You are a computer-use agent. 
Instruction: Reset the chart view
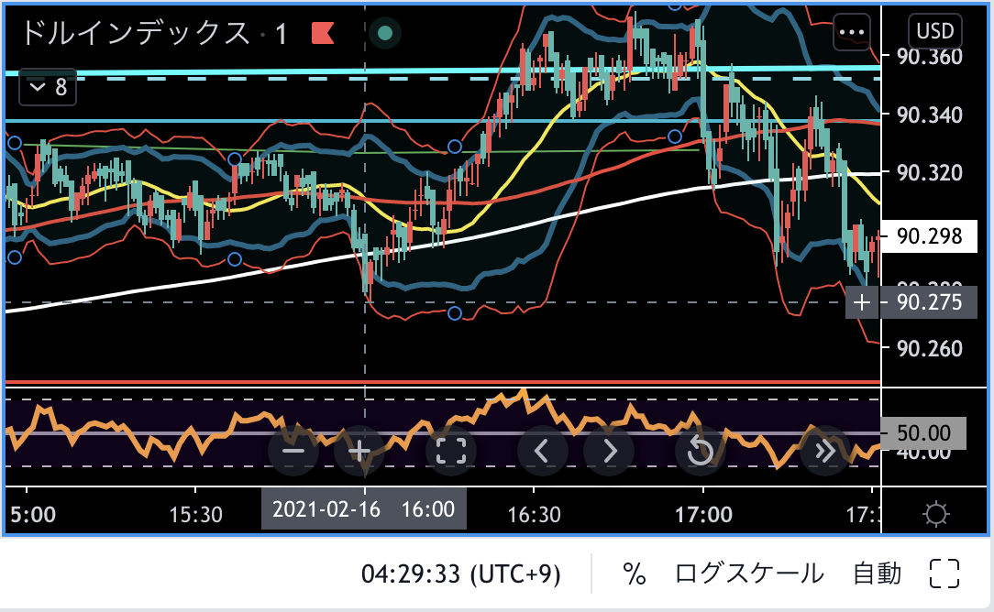pyautogui.click(x=701, y=451)
